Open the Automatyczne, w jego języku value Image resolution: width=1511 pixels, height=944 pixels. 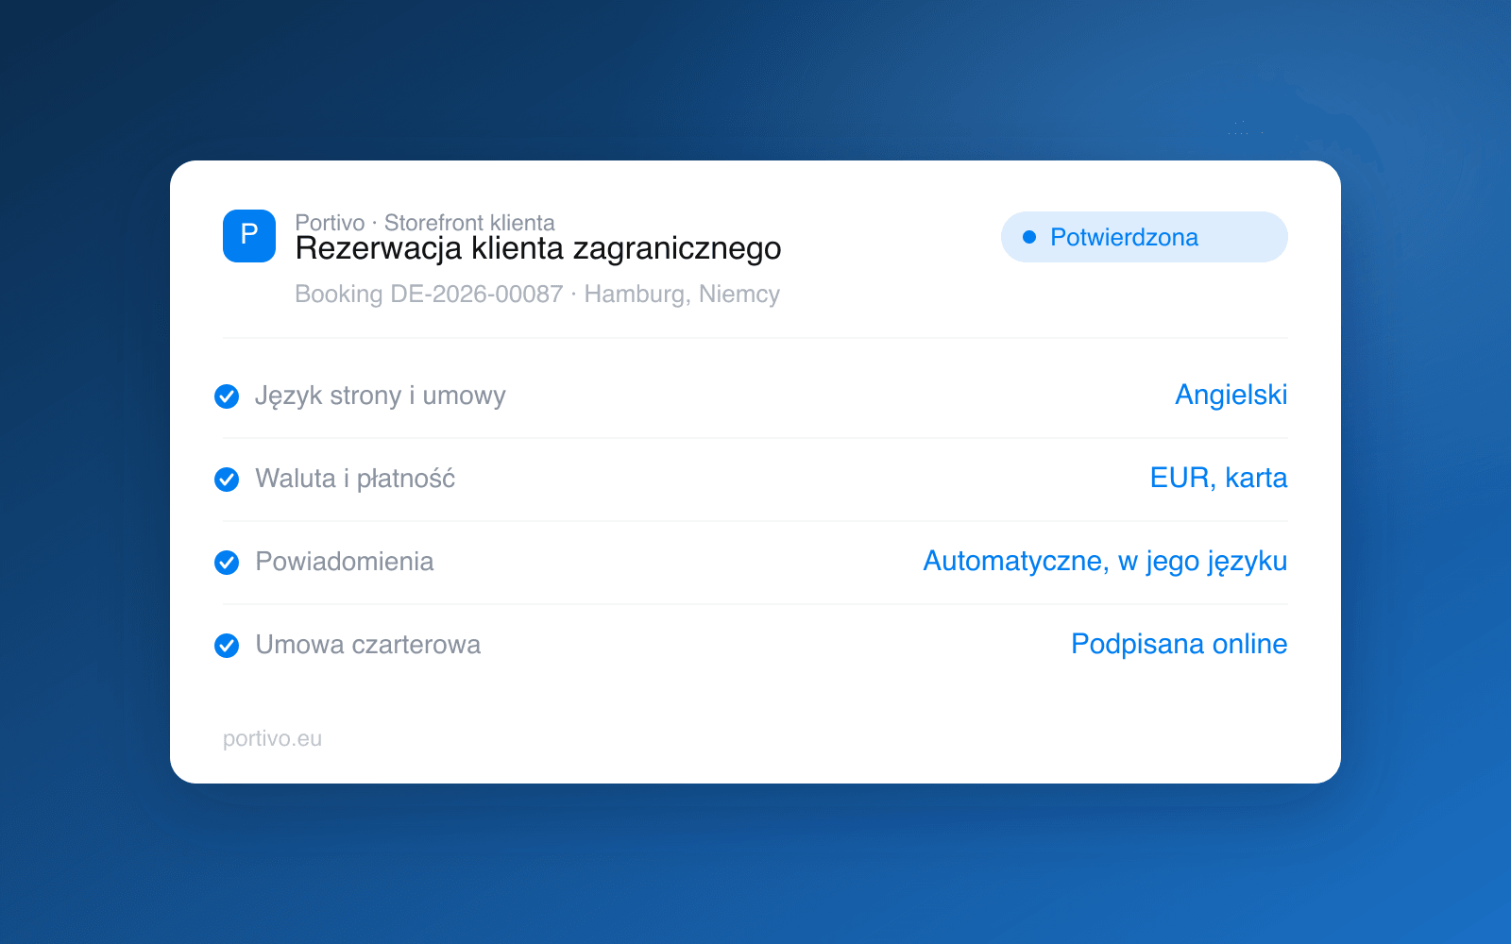1106,561
